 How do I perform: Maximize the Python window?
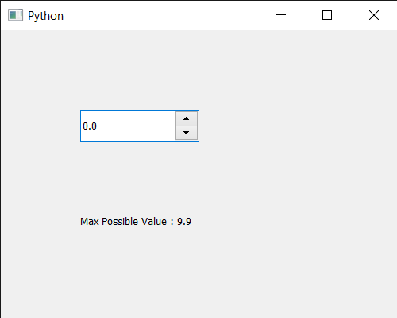(327, 15)
